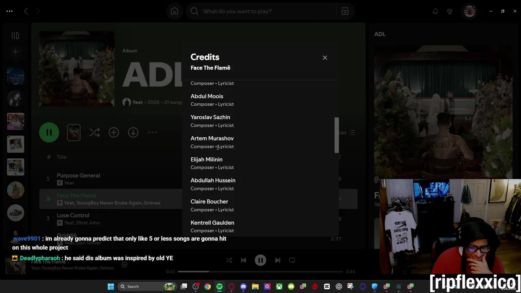The width and height of the screenshot is (521, 293).
Task: Toggle album shuffle next to the green pause button
Action: [x=94, y=132]
